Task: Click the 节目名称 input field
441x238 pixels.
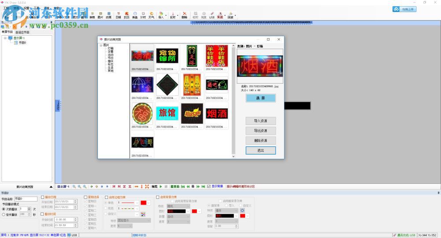Action: 26,199
